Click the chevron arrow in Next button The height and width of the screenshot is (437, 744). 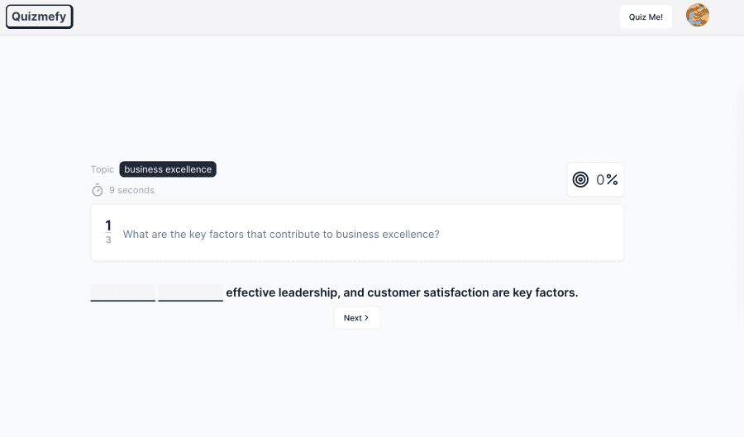point(366,317)
